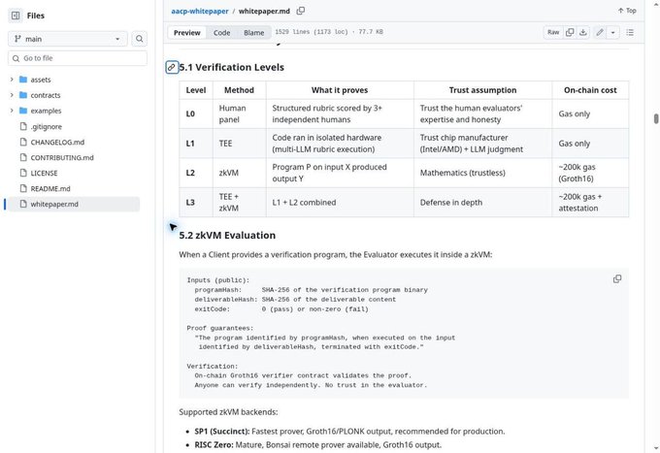
Task: Copy the zkVM code block icon
Action: click(x=617, y=278)
